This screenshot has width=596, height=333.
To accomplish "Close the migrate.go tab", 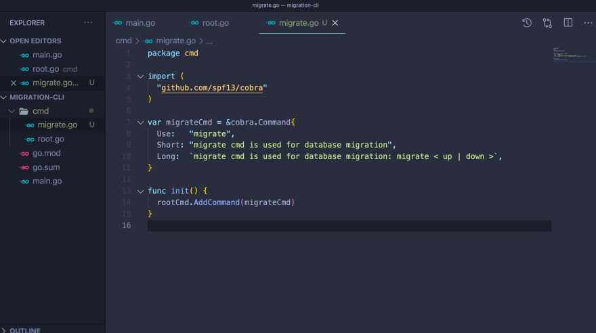I will pos(335,23).
